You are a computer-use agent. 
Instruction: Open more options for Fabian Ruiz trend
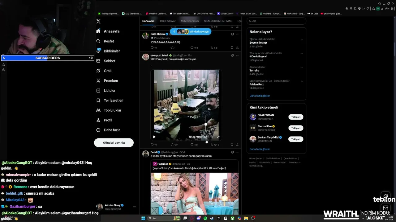(x=302, y=81)
